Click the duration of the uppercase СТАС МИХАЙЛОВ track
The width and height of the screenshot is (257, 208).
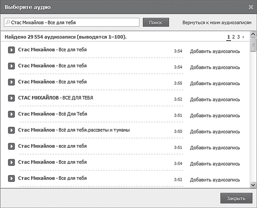point(178,99)
